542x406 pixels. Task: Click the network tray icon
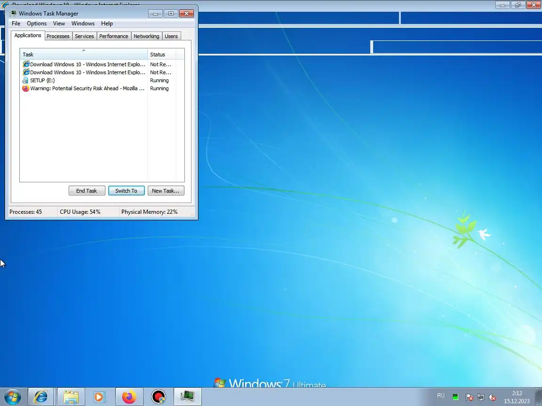click(x=481, y=397)
